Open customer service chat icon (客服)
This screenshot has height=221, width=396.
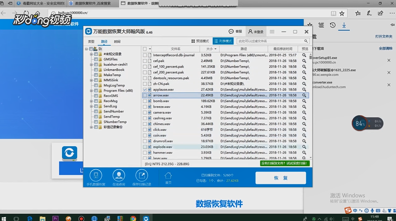(235, 31)
